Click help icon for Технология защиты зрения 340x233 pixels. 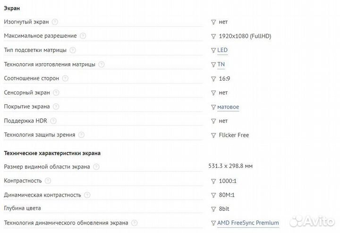pos(81,135)
